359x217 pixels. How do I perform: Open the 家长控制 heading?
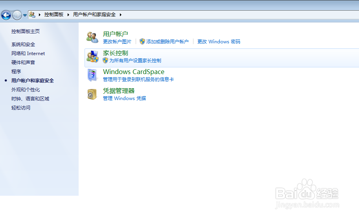click(115, 53)
